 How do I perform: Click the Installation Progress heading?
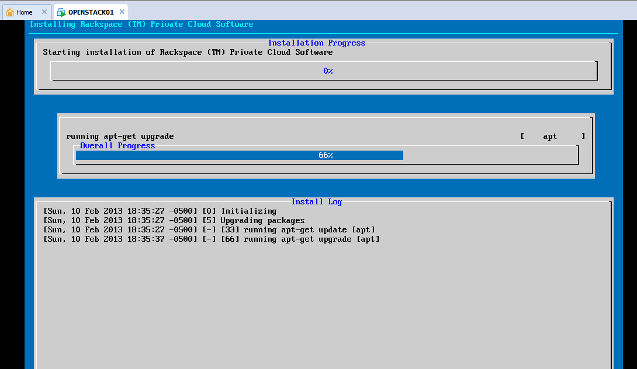[316, 43]
